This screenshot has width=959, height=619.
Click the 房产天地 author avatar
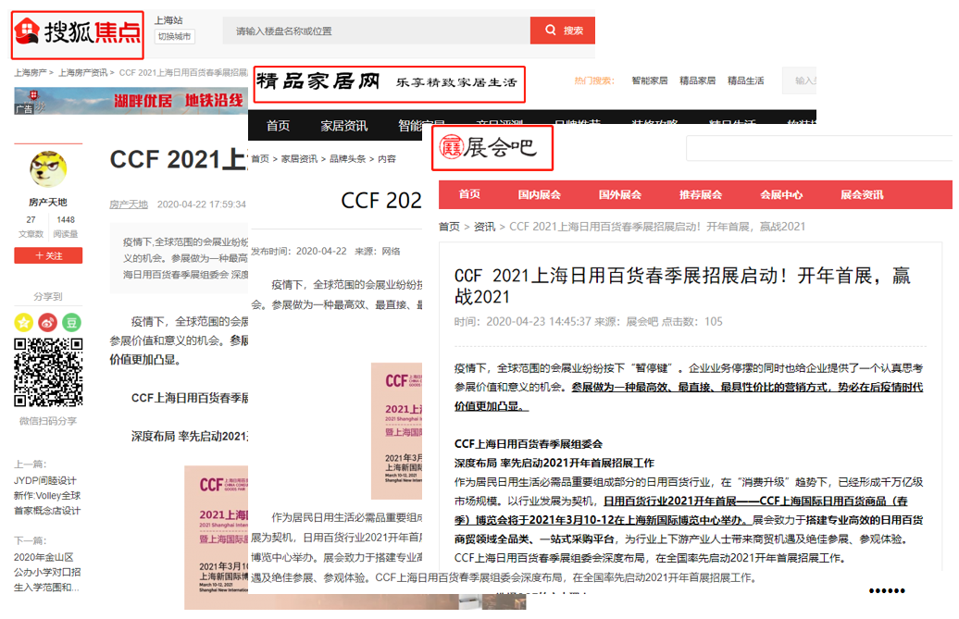tap(48, 169)
